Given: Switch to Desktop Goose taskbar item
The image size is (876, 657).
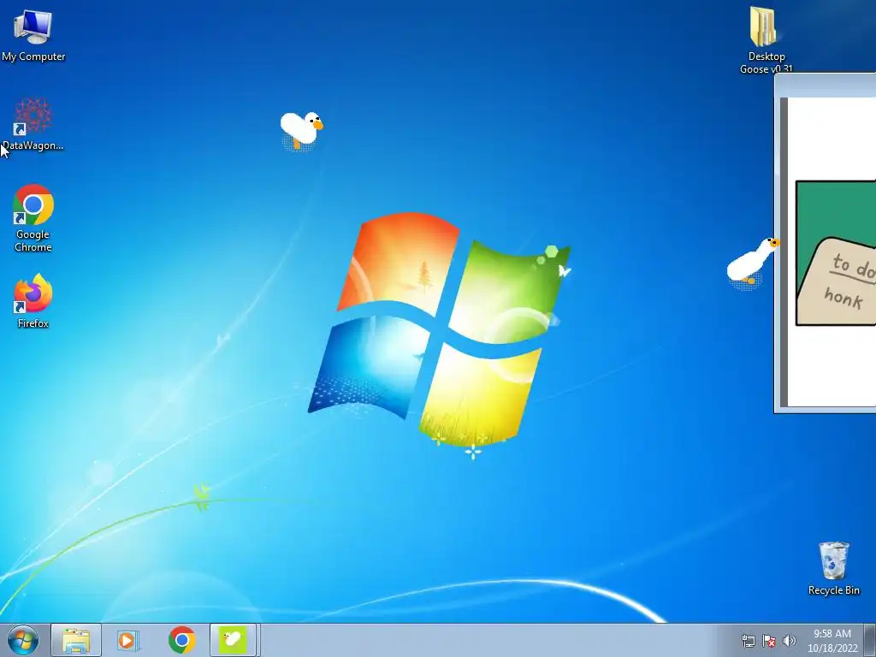Looking at the screenshot, I should [x=233, y=640].
